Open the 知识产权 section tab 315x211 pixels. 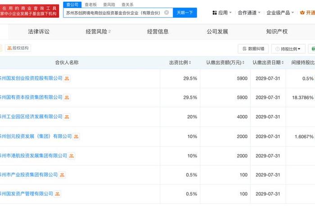click(277, 31)
